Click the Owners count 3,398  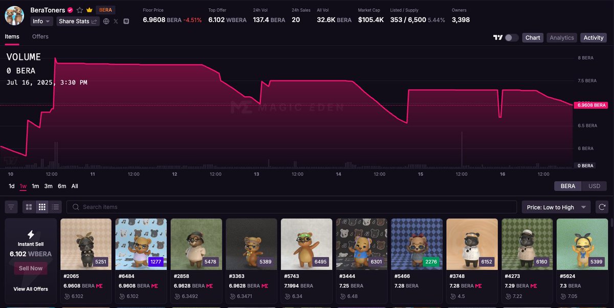point(461,20)
